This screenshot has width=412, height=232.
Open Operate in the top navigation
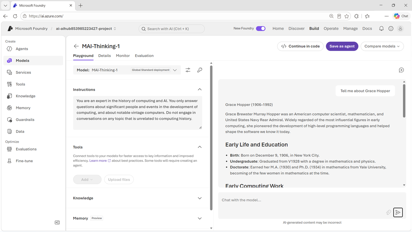click(x=331, y=29)
